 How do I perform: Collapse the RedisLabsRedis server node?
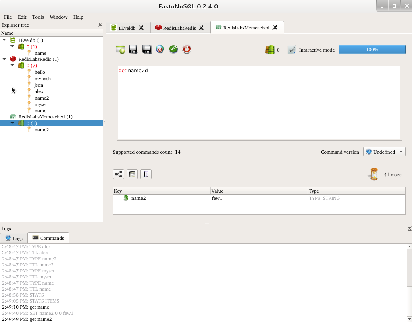tap(4, 59)
